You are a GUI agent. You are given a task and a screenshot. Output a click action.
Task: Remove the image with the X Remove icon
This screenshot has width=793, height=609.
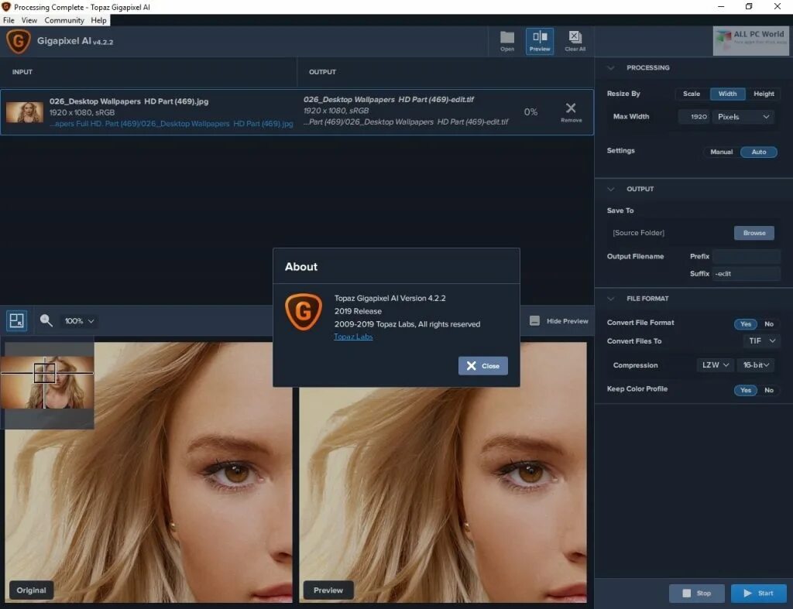click(x=571, y=112)
